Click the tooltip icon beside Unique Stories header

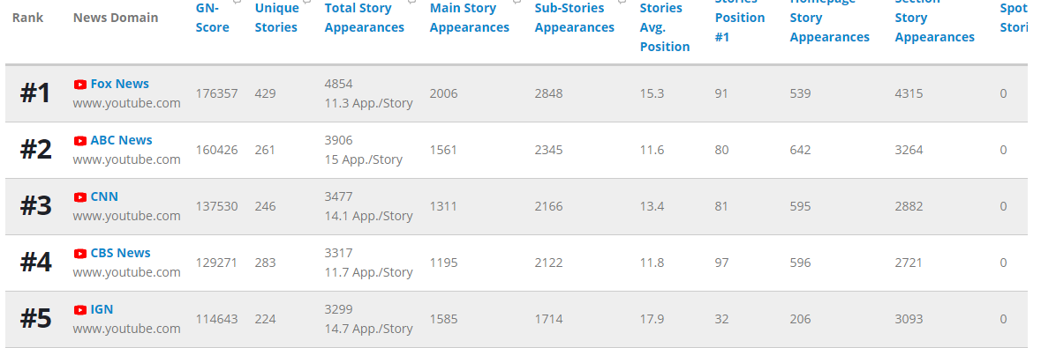click(x=306, y=2)
